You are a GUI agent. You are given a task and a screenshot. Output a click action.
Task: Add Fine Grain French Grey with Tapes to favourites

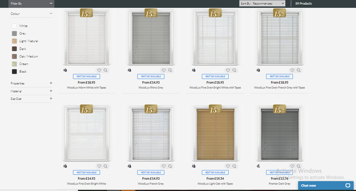pyautogui.click(x=292, y=70)
